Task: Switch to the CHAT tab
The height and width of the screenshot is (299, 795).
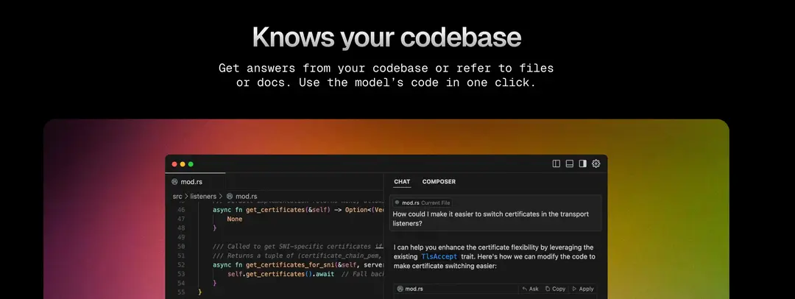Action: (x=402, y=182)
